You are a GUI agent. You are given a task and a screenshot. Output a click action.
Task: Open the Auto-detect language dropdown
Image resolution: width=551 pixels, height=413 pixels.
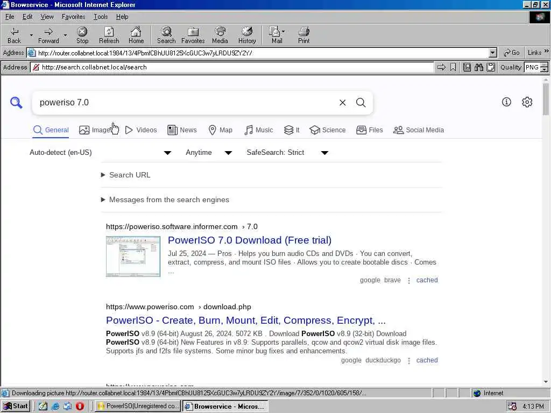tap(100, 153)
